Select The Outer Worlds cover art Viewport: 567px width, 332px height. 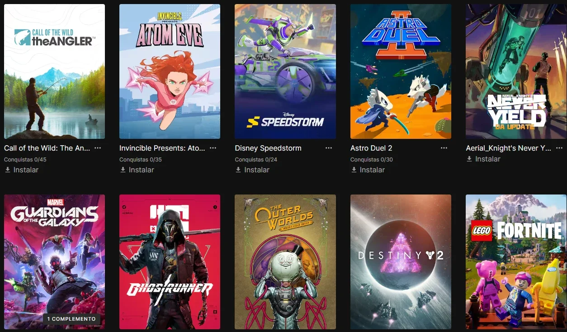point(285,262)
